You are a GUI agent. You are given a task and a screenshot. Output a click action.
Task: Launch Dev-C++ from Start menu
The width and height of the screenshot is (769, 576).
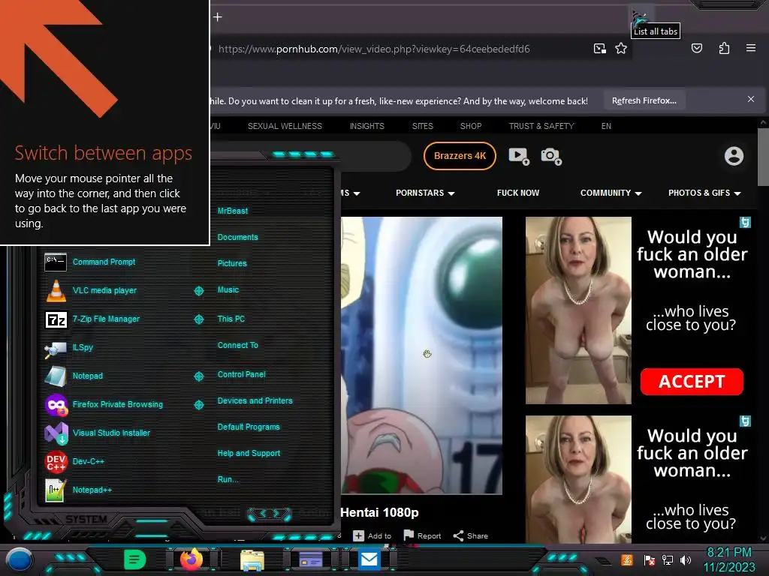click(88, 461)
